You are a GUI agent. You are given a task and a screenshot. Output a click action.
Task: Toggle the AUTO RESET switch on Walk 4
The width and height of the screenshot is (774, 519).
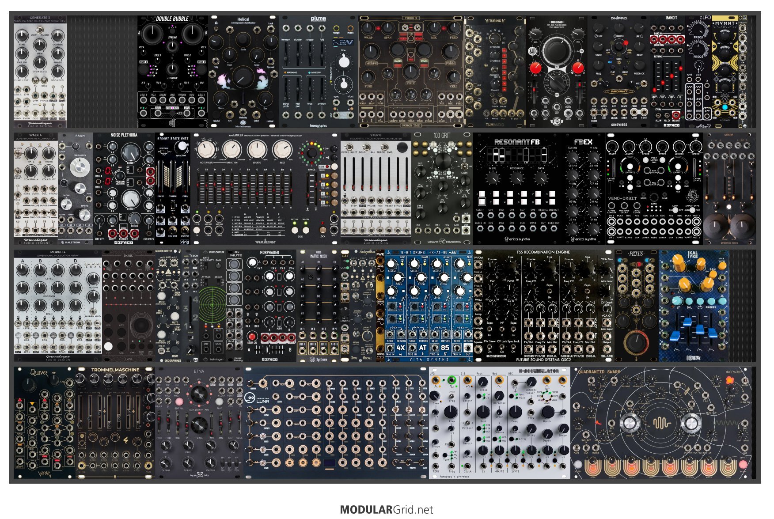(x=18, y=171)
